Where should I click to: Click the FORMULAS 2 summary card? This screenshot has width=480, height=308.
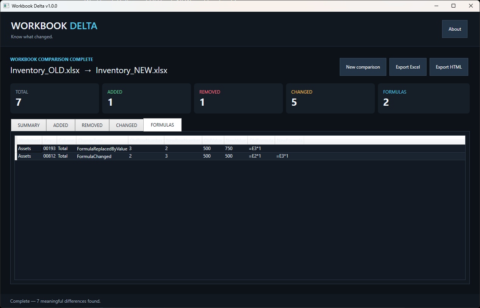click(x=424, y=98)
